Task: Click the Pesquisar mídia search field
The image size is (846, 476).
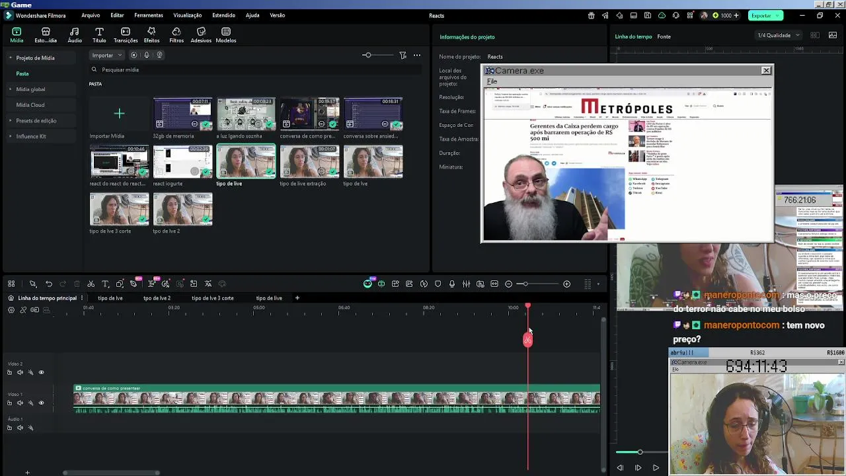Action: click(254, 69)
